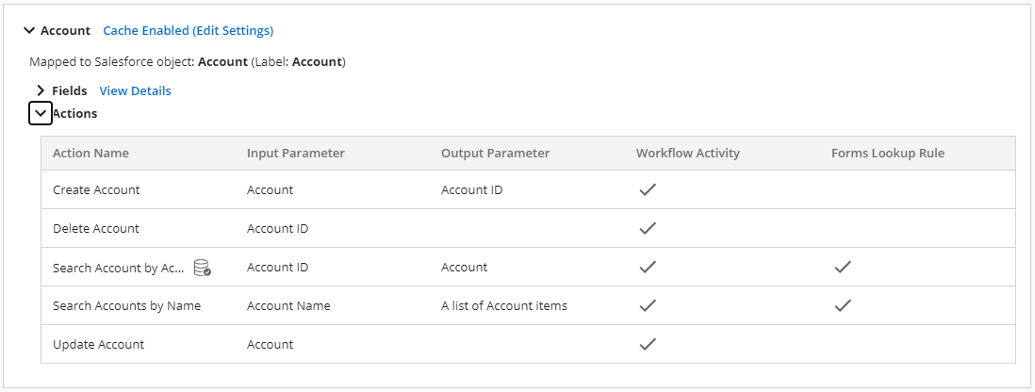Click the Forms Lookup Rule column header
The image size is (1035, 392).
click(x=887, y=153)
